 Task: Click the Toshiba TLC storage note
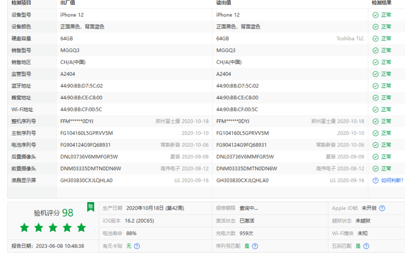[350, 39]
